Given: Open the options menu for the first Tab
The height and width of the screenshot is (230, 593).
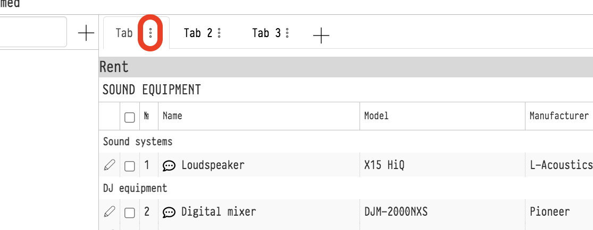Looking at the screenshot, I should pyautogui.click(x=151, y=33).
